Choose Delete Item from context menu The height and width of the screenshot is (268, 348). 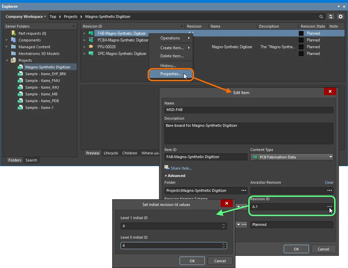pyautogui.click(x=170, y=56)
